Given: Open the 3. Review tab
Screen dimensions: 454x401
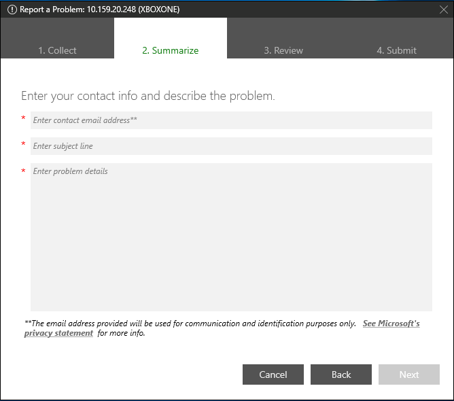Looking at the screenshot, I should [283, 38].
